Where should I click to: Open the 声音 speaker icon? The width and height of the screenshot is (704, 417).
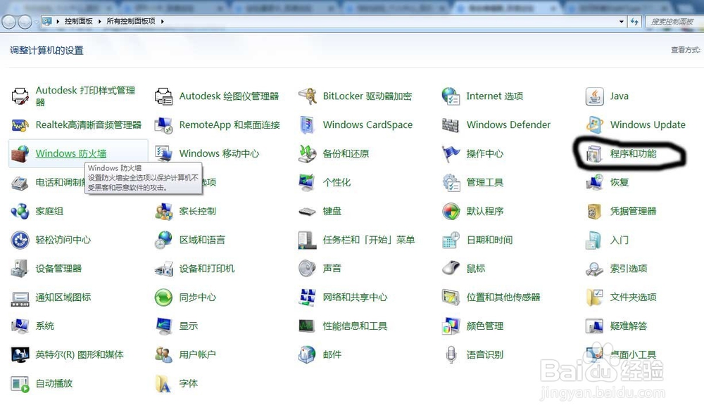[x=307, y=268]
